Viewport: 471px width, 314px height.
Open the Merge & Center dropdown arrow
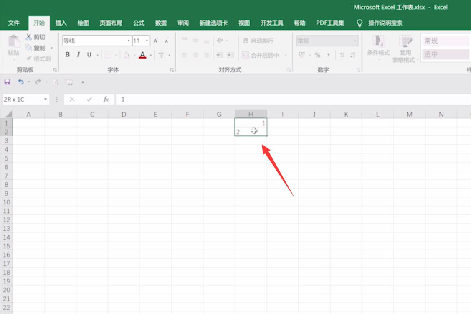point(285,55)
